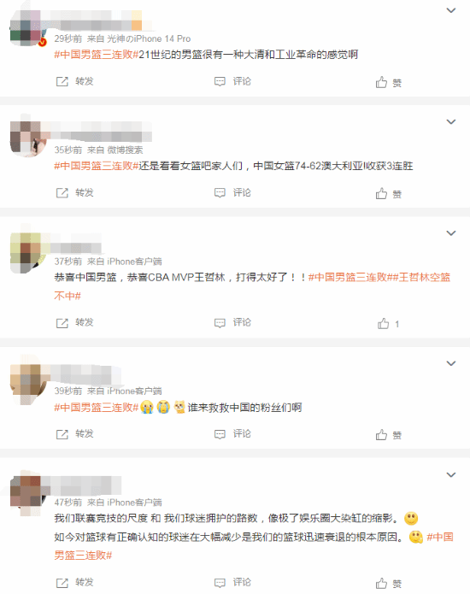Click repost icon on 谁来救救 post
The width and height of the screenshot is (470, 594).
[62, 434]
